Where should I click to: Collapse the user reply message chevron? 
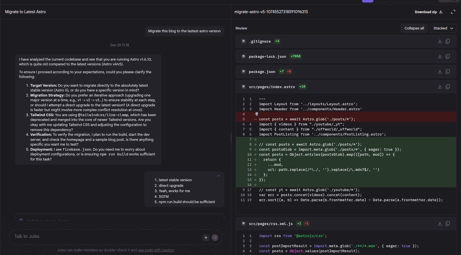(x=218, y=176)
